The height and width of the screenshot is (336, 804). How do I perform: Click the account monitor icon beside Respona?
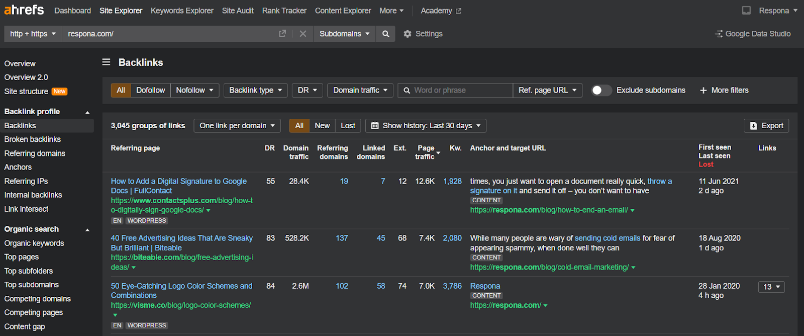(x=747, y=11)
